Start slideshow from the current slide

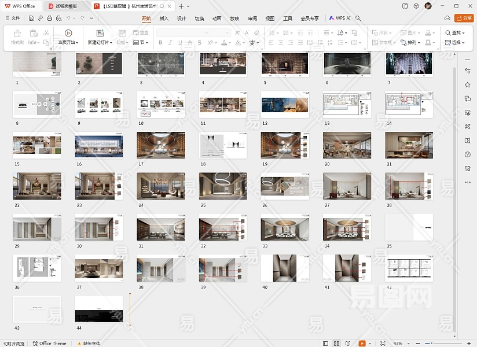click(x=68, y=34)
